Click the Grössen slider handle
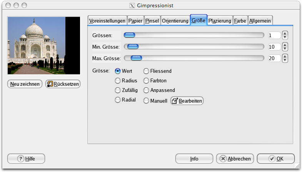The width and height of the screenshot is (302, 172). point(129,35)
